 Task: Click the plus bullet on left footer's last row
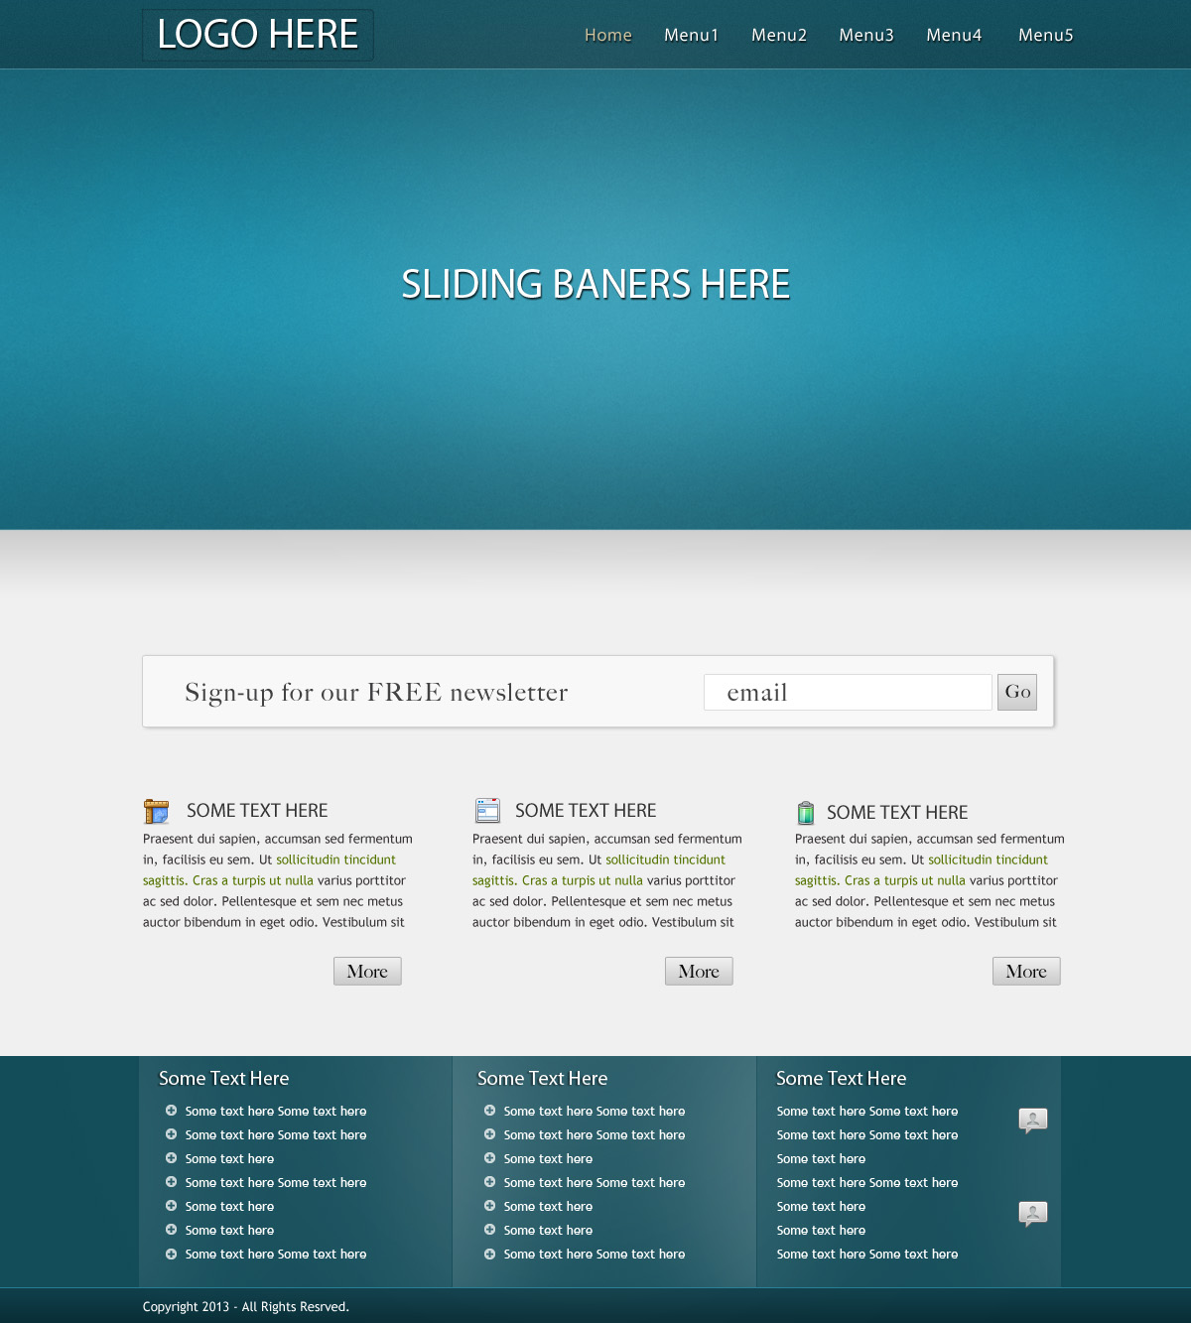[171, 1254]
